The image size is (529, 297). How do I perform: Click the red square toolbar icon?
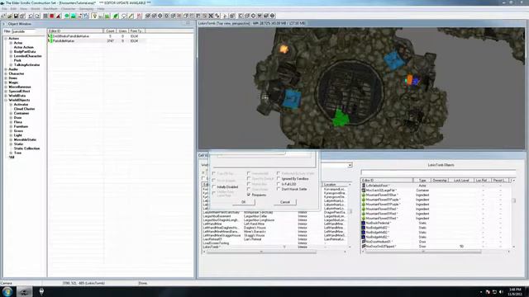pyautogui.click(x=51, y=16)
